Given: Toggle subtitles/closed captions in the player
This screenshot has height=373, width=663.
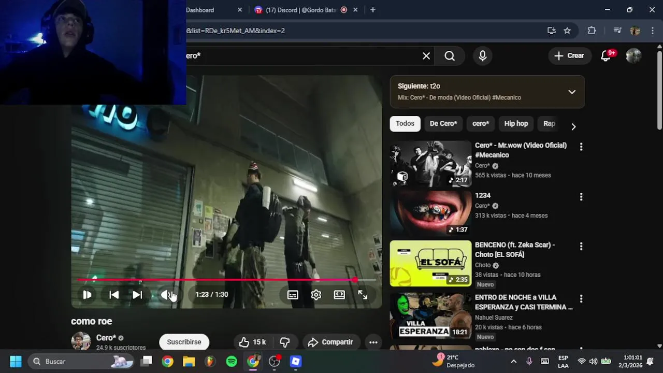Looking at the screenshot, I should 293,295.
